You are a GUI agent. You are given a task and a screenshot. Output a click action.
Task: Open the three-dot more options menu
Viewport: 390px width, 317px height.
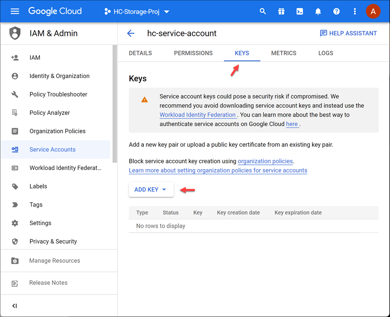point(354,11)
